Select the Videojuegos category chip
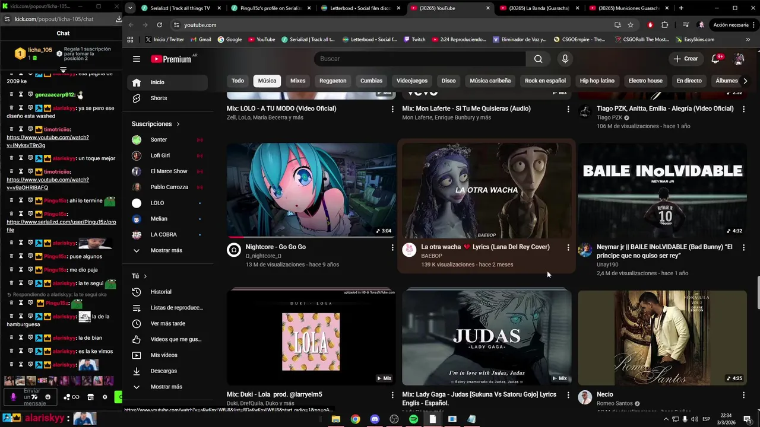Image resolution: width=760 pixels, height=427 pixels. coord(412,81)
